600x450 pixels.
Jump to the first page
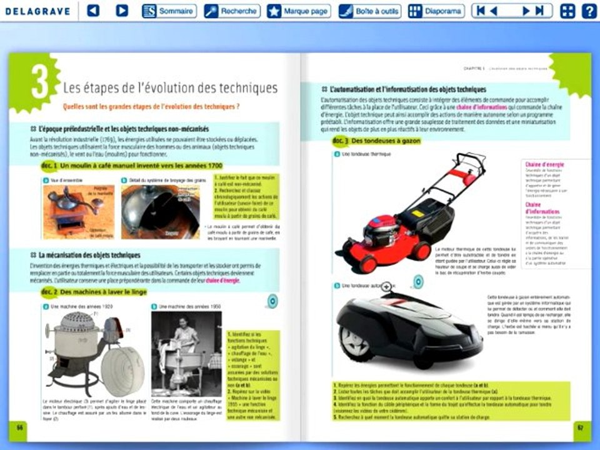point(481,11)
